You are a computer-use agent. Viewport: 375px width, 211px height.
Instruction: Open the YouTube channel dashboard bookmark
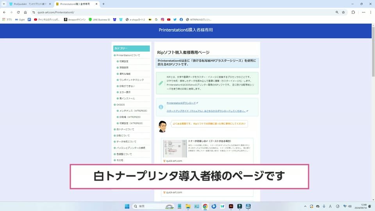(x=46, y=20)
